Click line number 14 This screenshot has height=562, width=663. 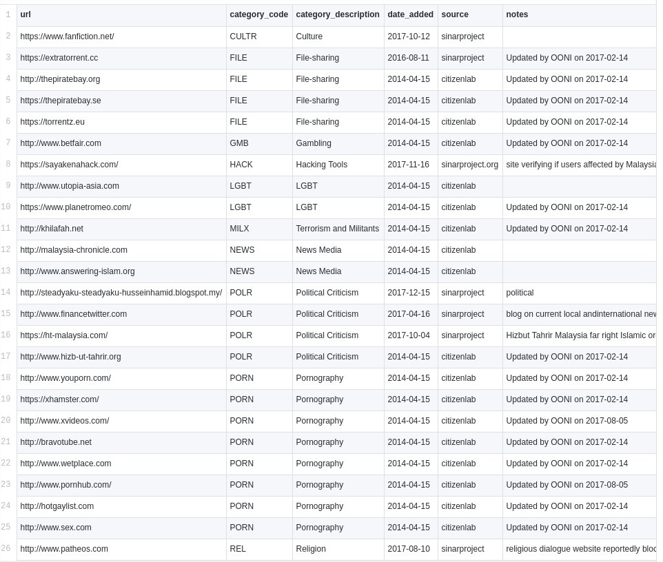(x=6, y=291)
